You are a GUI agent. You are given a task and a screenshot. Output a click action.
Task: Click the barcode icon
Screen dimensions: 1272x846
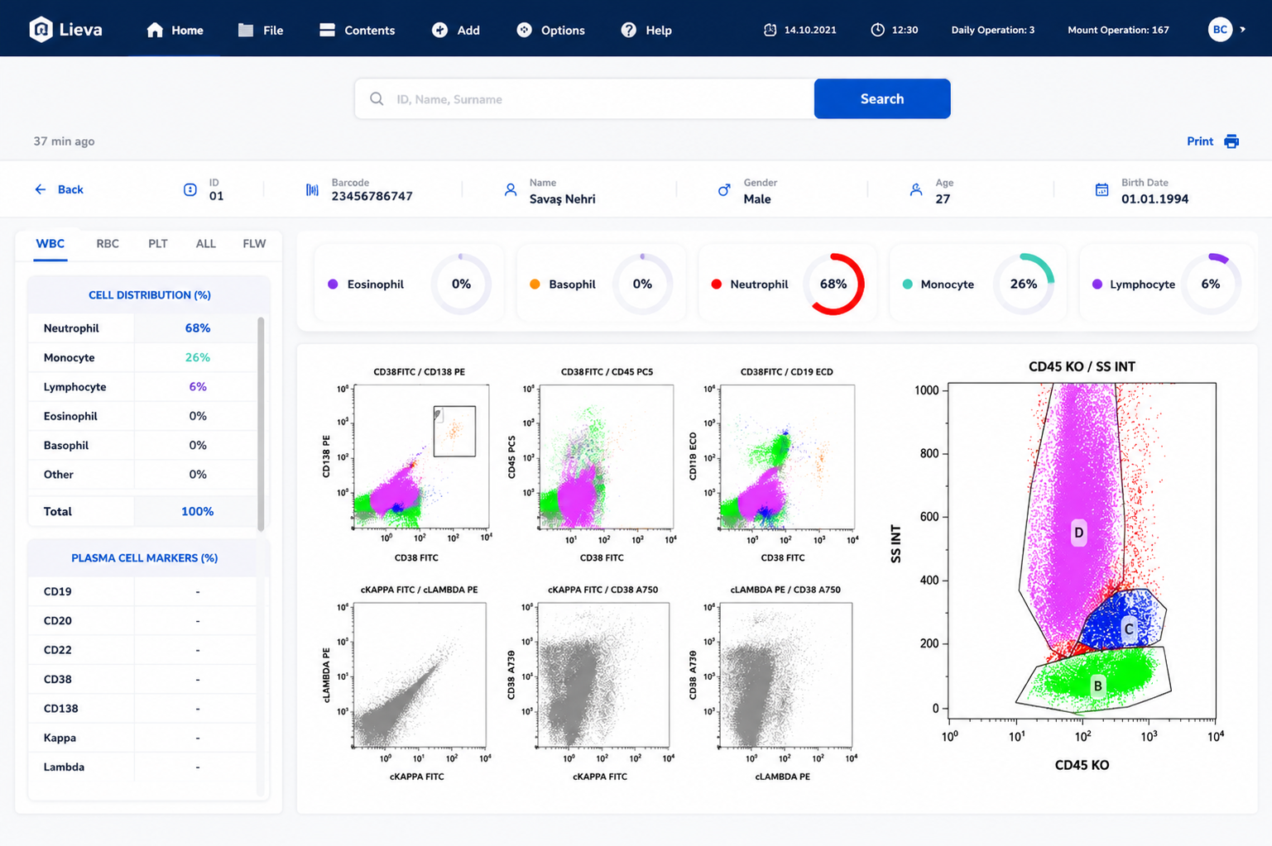coord(312,189)
